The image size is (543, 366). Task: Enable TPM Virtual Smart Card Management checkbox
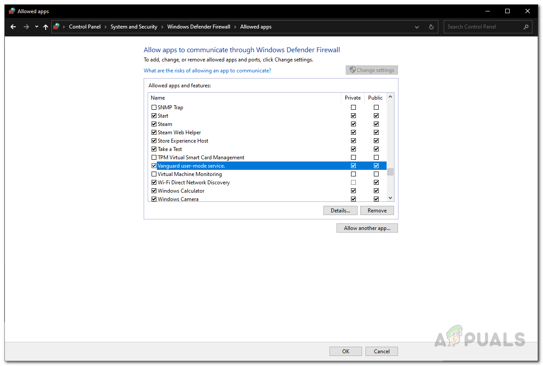[x=154, y=158]
